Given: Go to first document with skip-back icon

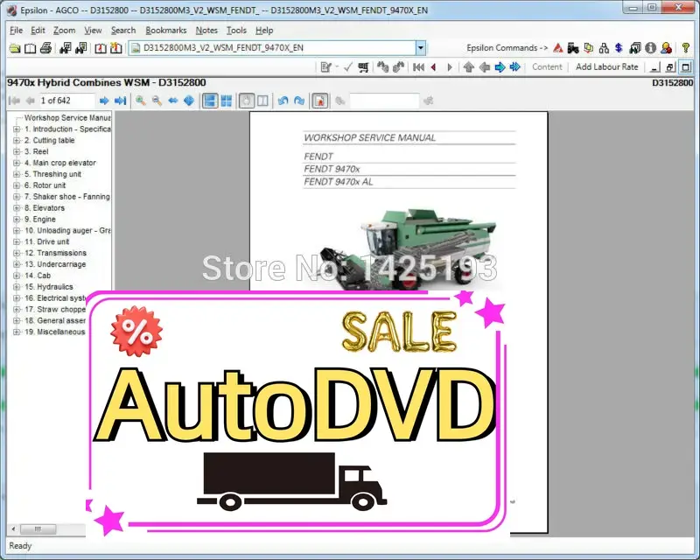Looking at the screenshot, I should pos(419,67).
